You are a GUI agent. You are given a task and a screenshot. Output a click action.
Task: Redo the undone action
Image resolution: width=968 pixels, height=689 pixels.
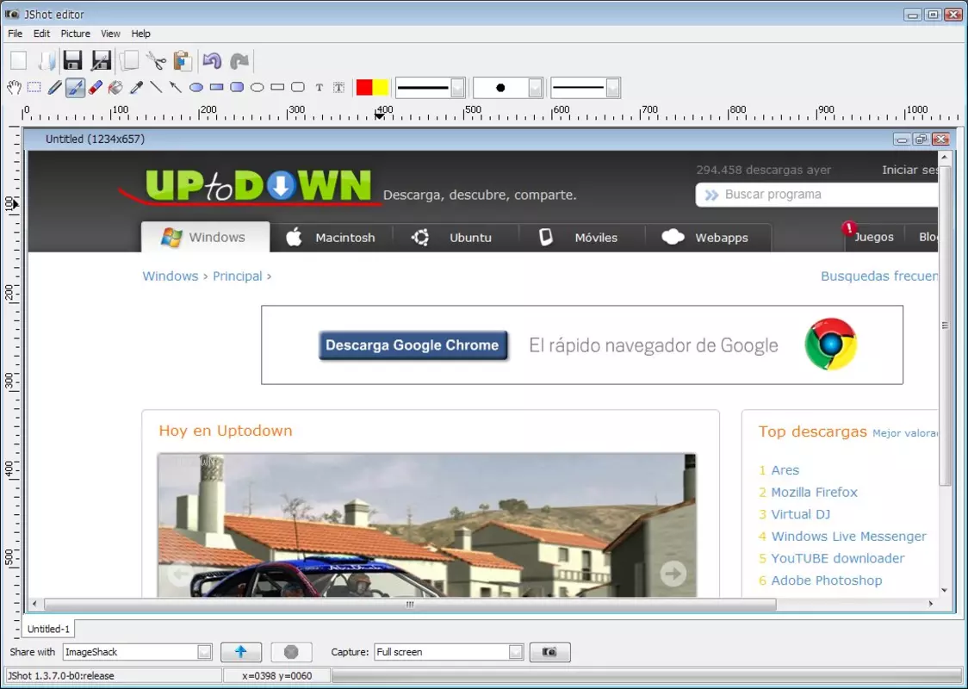point(239,60)
